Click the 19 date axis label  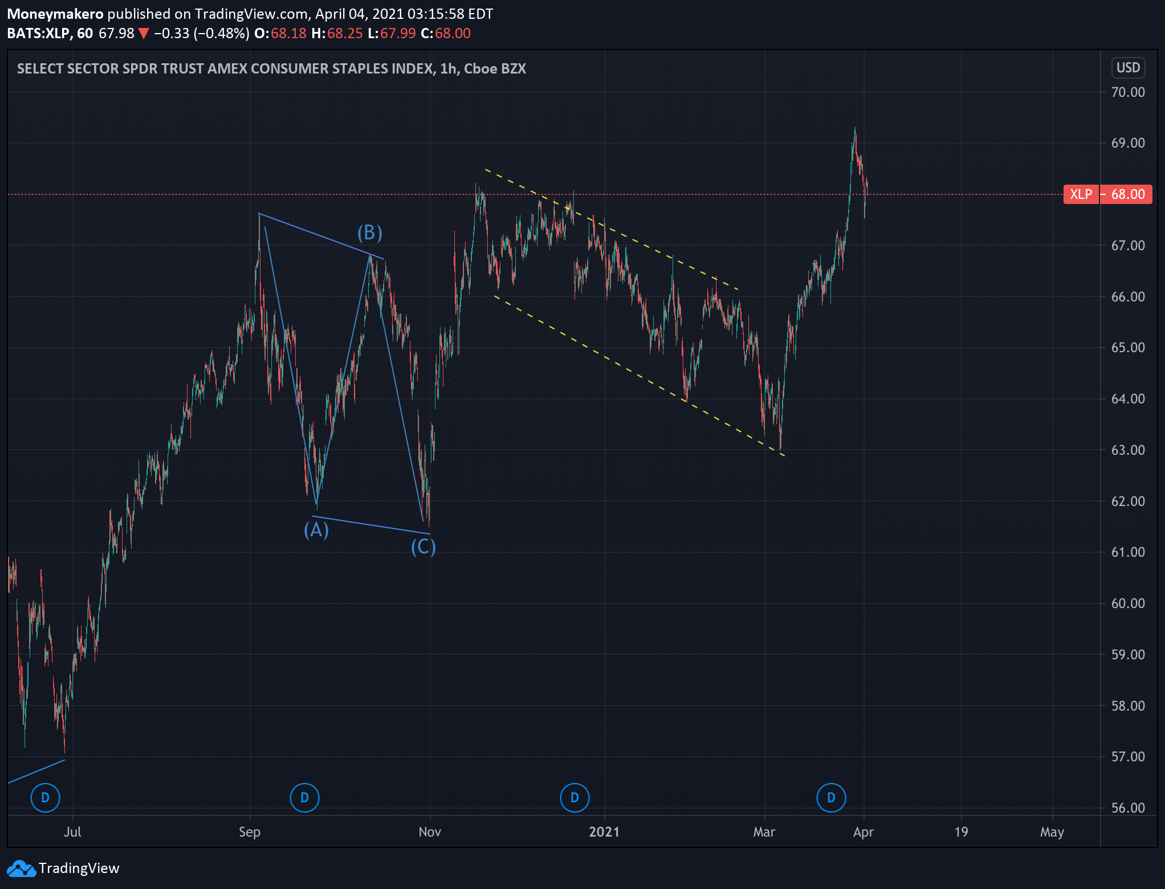click(962, 832)
